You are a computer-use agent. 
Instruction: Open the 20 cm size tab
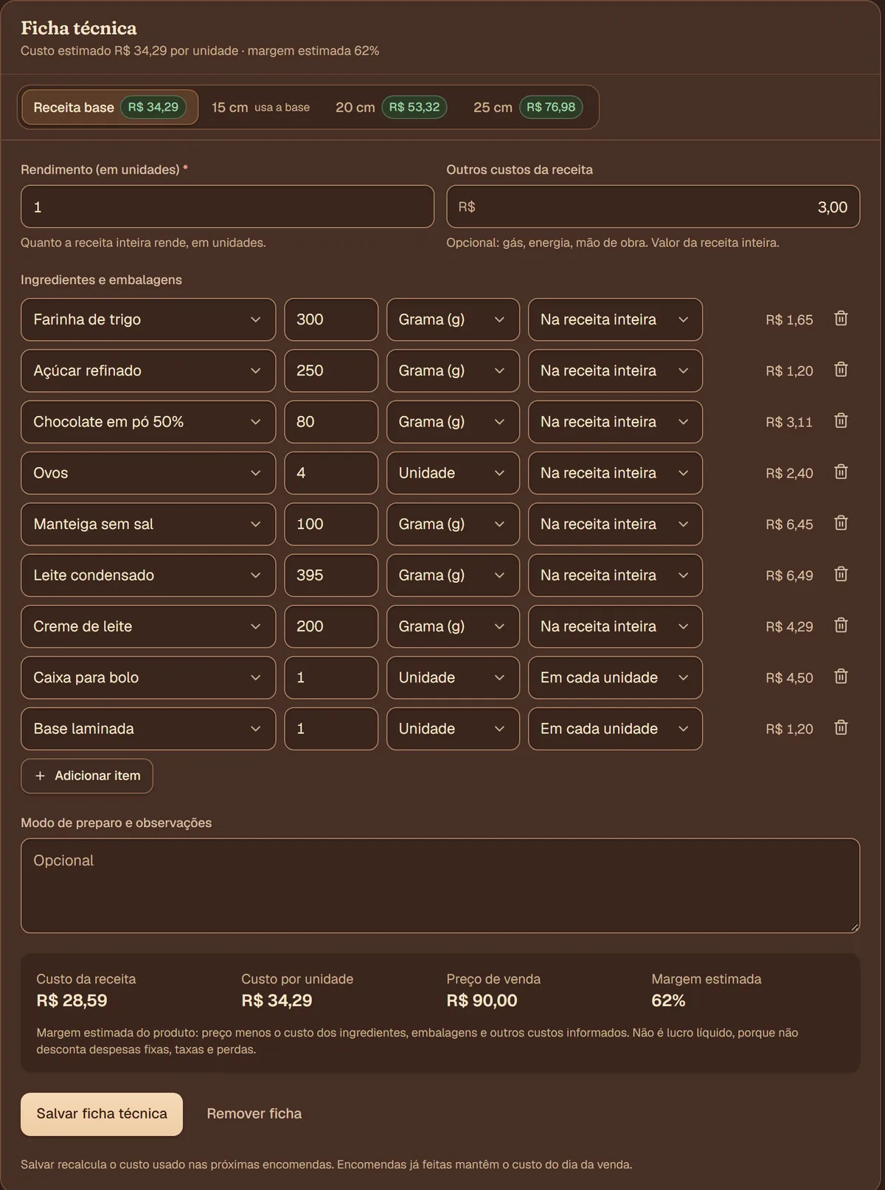[391, 107]
